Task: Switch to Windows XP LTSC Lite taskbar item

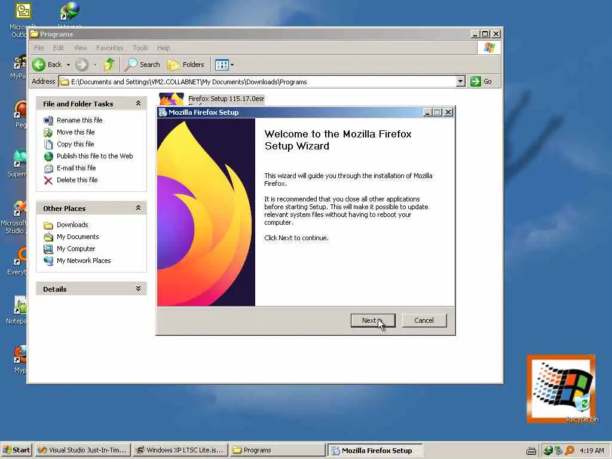Action: (x=180, y=450)
